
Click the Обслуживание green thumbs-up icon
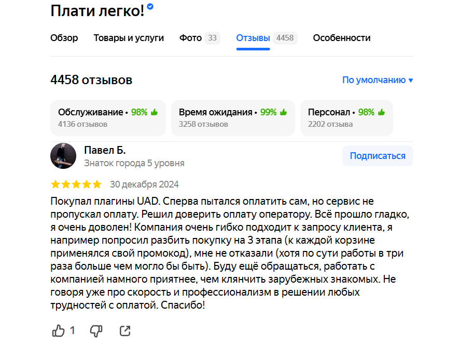click(155, 112)
